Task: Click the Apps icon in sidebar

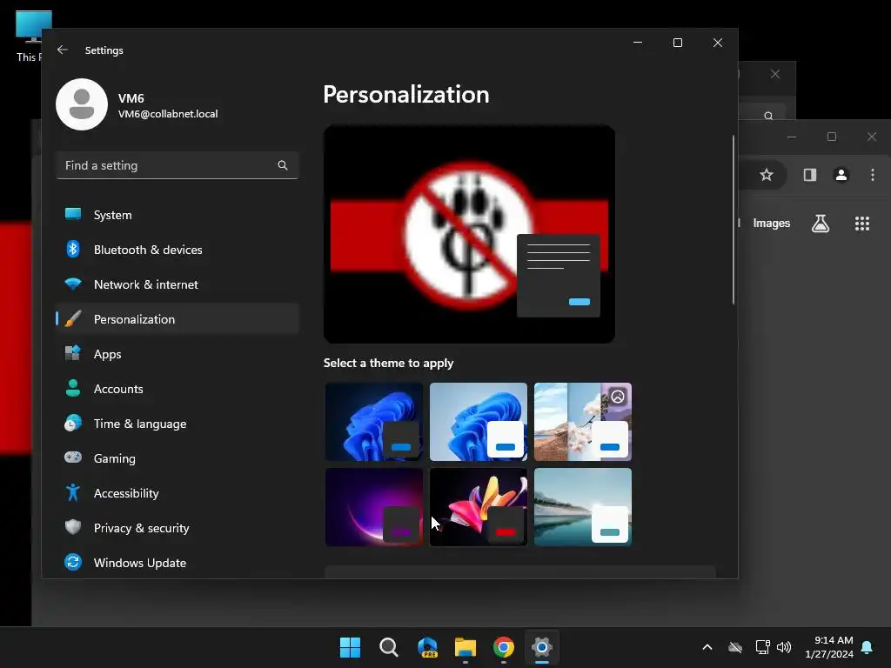Action: tap(73, 353)
